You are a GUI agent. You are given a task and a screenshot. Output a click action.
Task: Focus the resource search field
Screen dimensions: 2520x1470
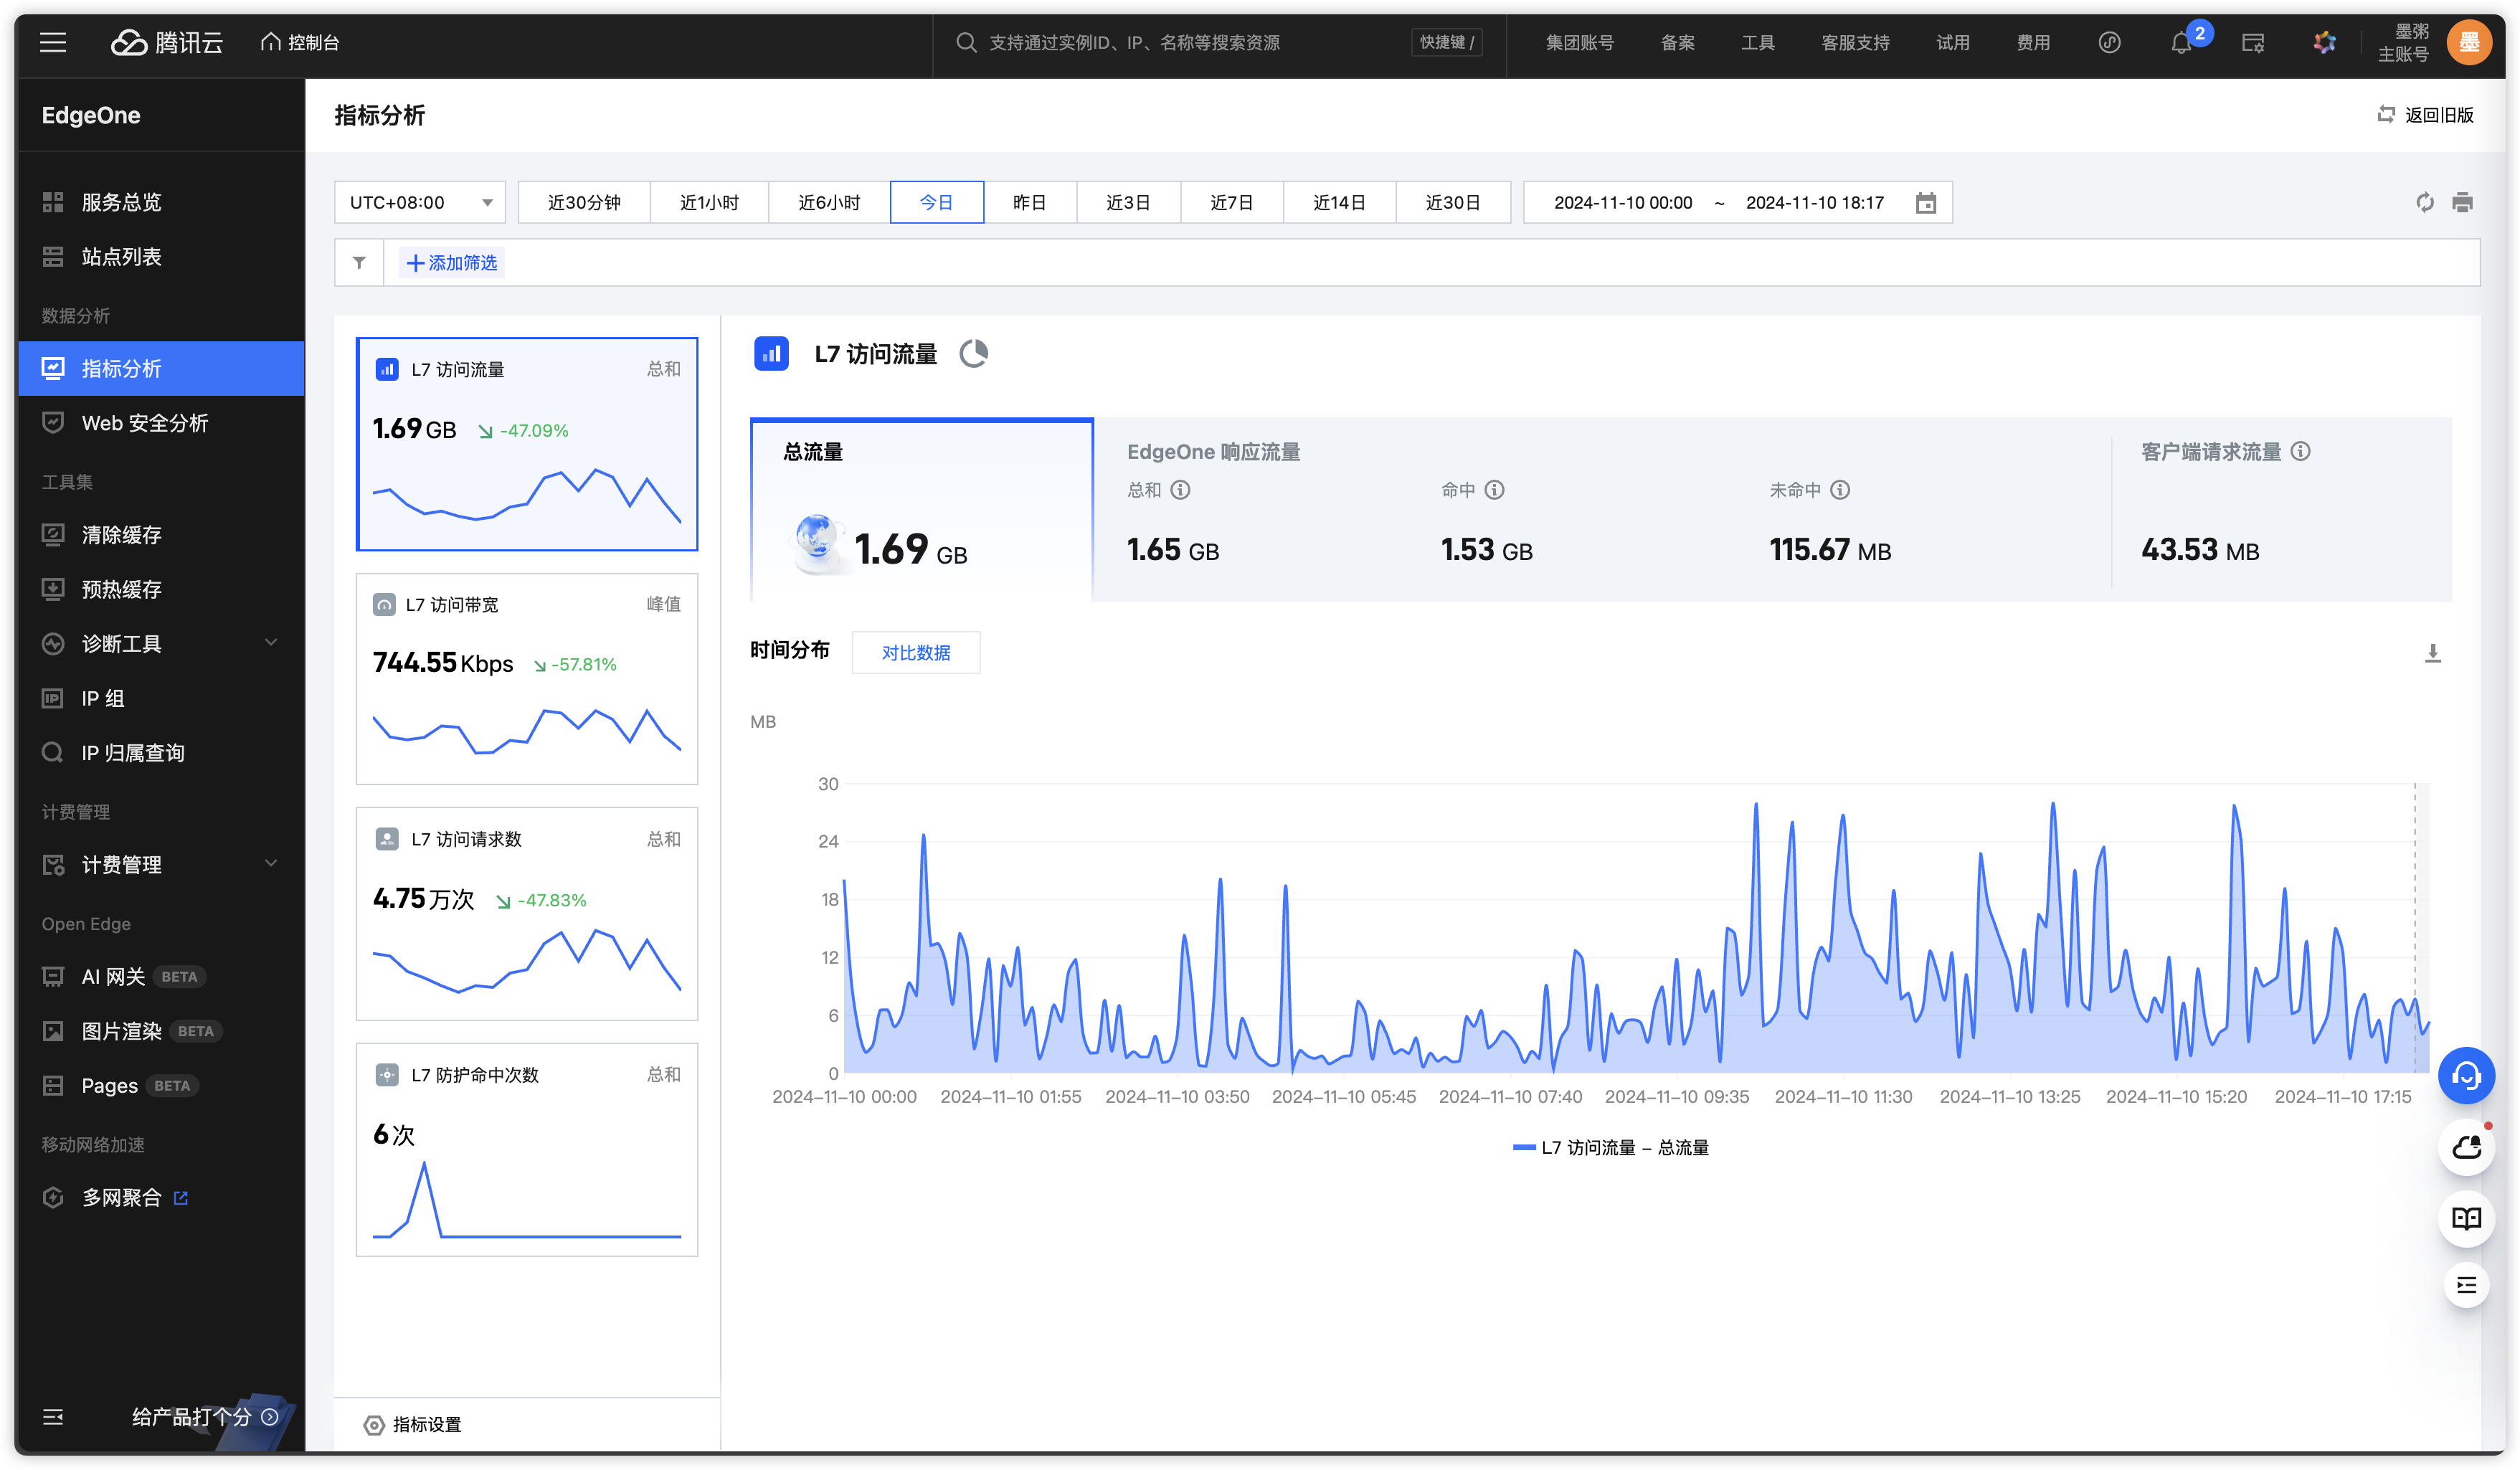point(1220,42)
